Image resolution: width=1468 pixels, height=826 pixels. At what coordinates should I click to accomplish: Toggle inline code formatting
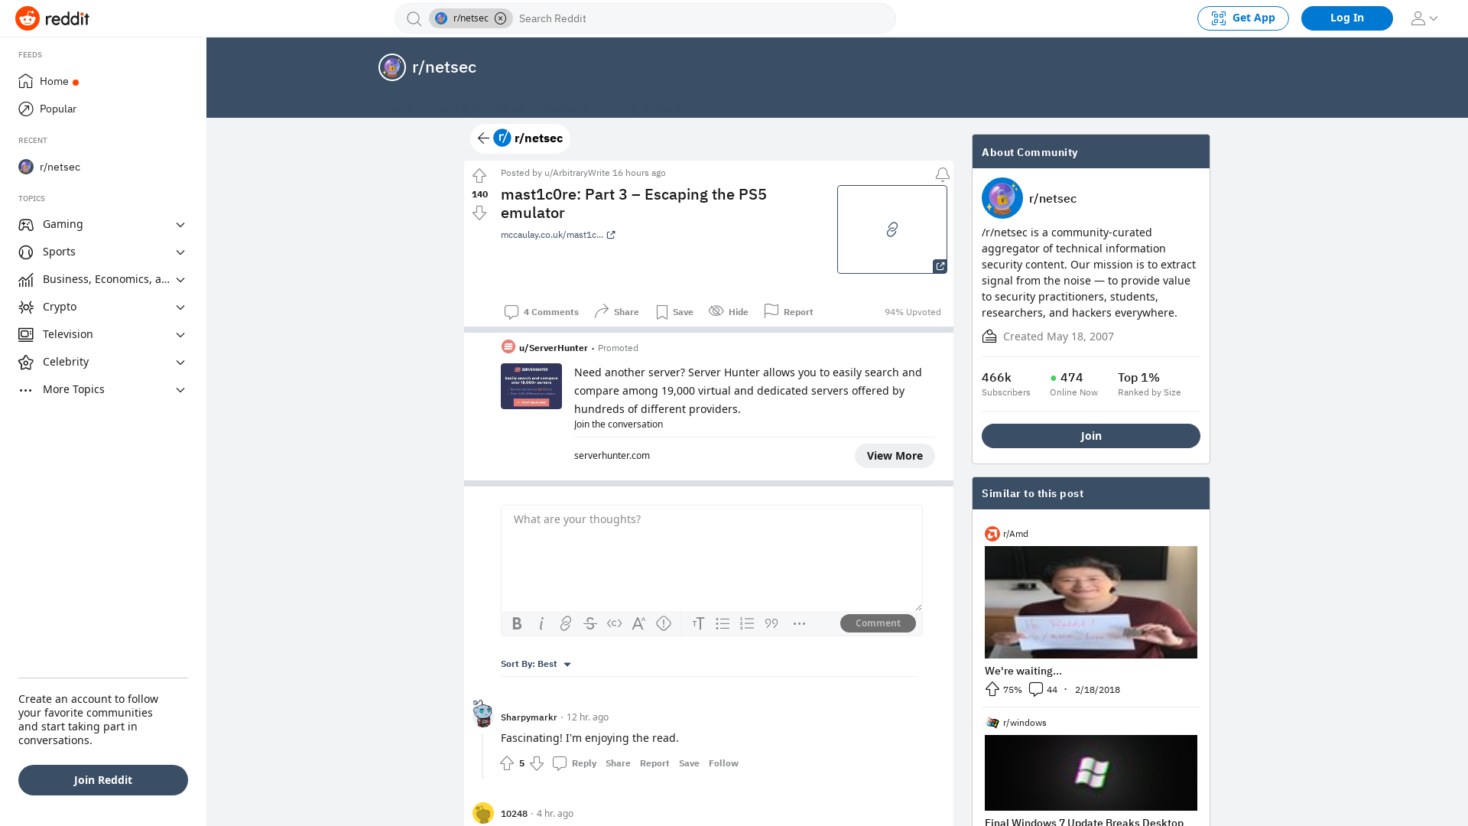(615, 624)
